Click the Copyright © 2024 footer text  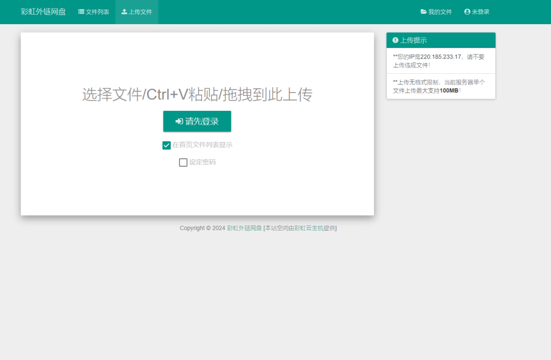202,228
